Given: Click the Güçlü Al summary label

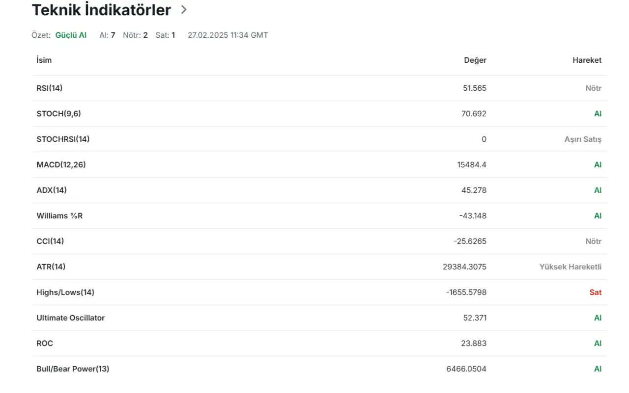Looking at the screenshot, I should point(71,35).
